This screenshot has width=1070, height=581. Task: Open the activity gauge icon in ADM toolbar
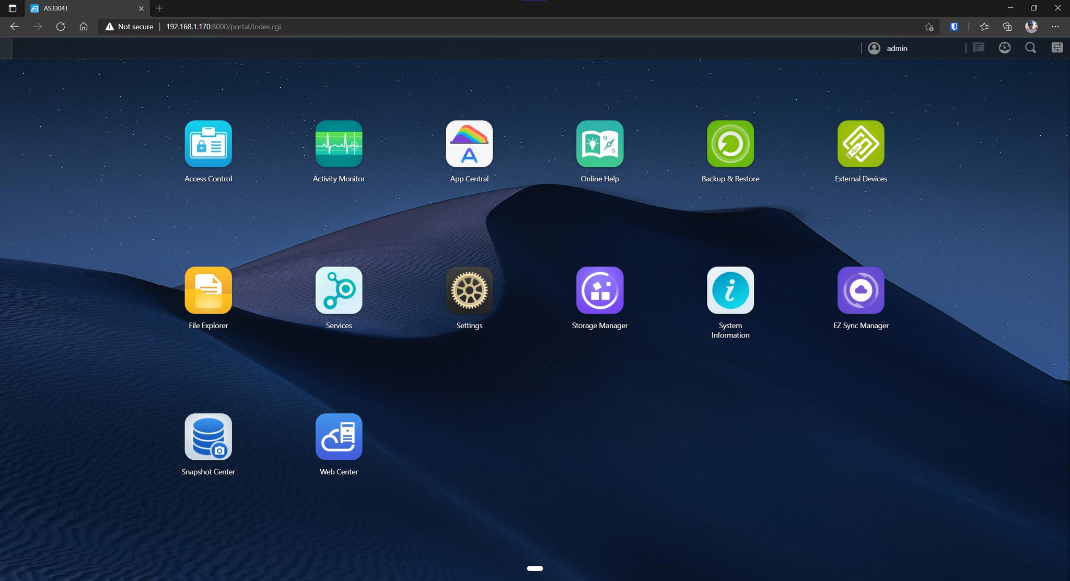[1005, 48]
